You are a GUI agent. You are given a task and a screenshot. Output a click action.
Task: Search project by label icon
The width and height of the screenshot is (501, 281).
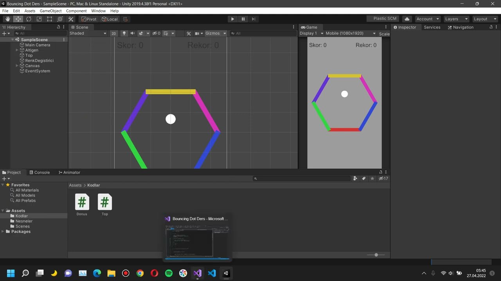tap(364, 178)
